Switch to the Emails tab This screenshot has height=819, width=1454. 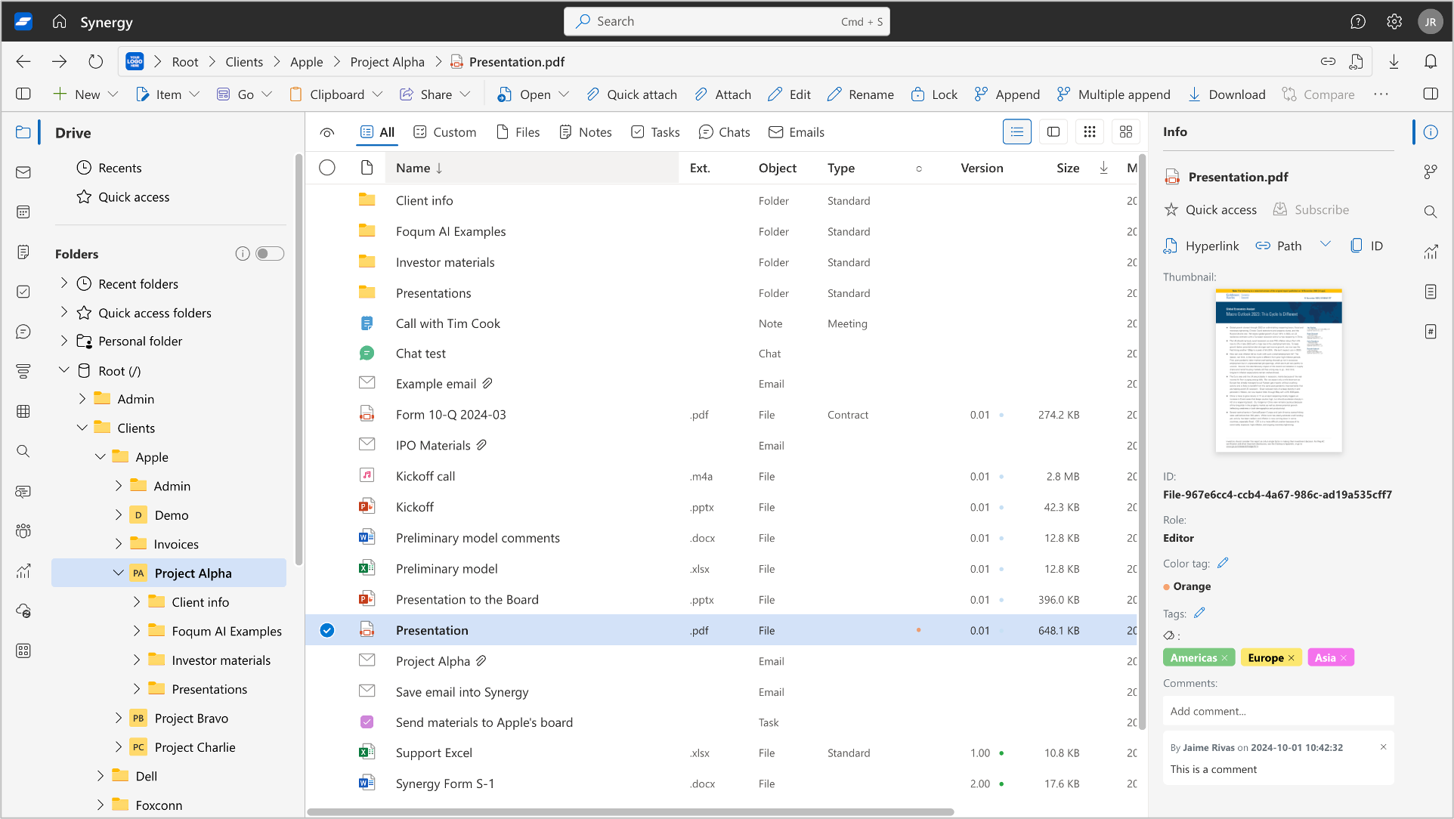click(797, 132)
